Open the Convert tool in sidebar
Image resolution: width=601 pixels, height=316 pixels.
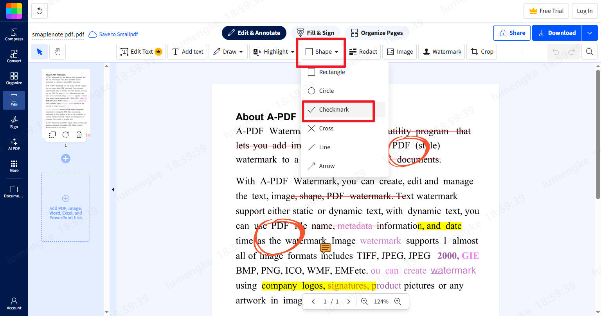[14, 56]
